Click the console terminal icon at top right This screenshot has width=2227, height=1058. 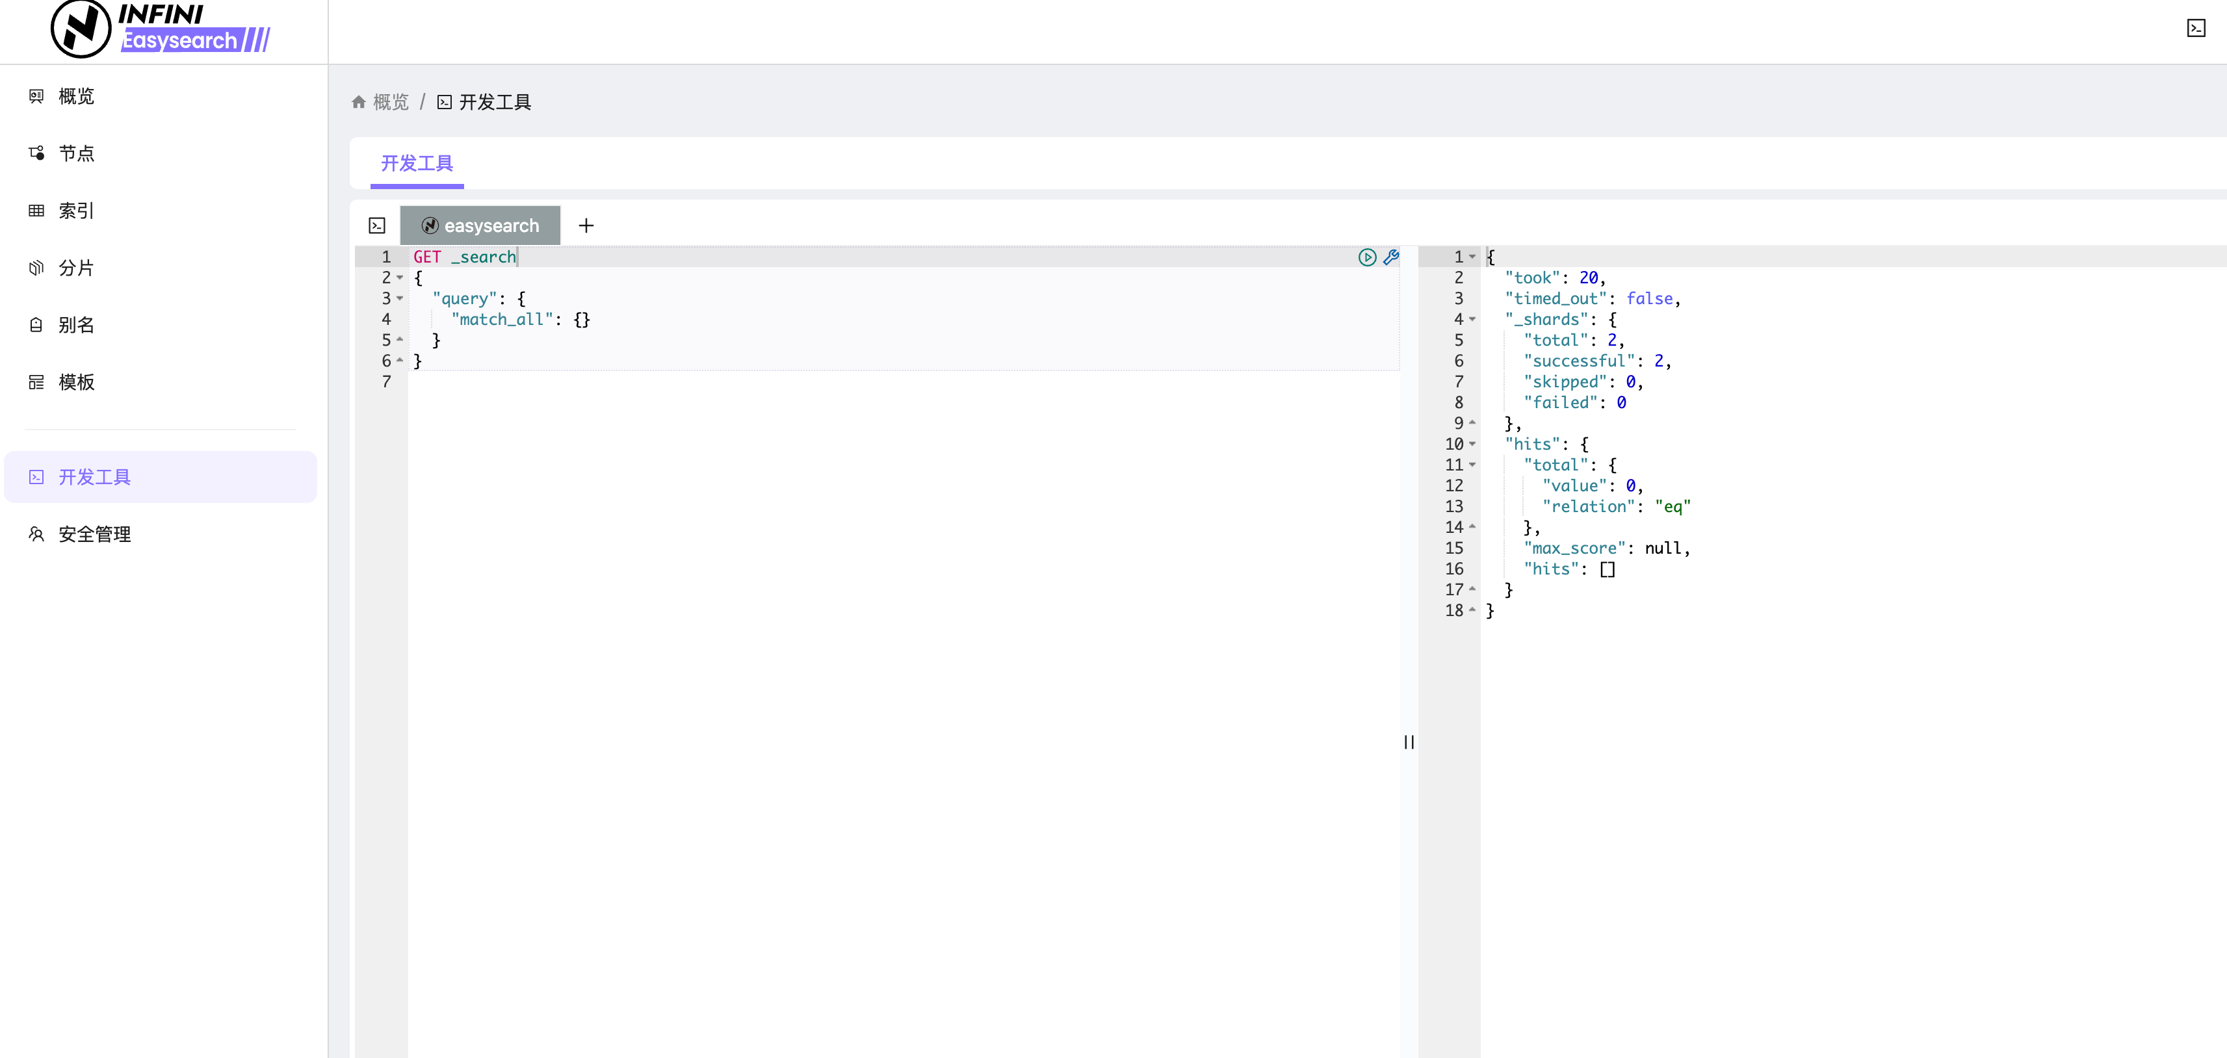click(x=2196, y=29)
